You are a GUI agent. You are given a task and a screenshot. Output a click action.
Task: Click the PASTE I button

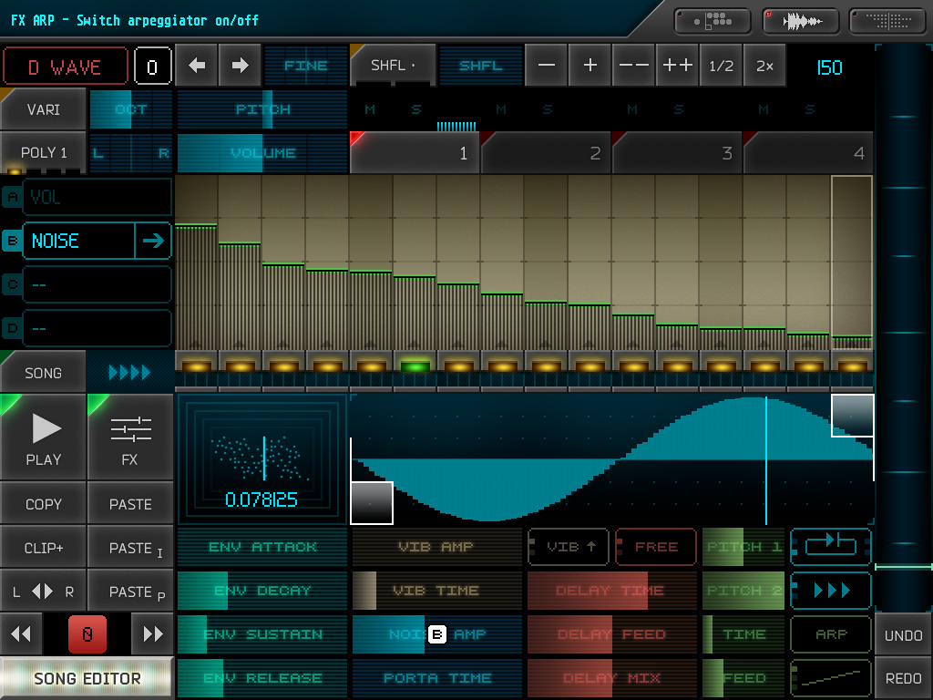coord(130,548)
